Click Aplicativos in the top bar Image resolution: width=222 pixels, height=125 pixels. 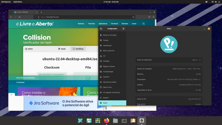pos(18,2)
